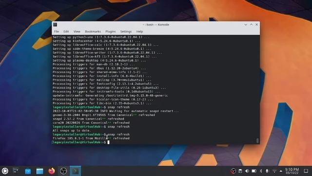Viewport: 312px width, 176px height.
Task: Click 'Setting up kinfocenter' line
Action: (97, 41)
